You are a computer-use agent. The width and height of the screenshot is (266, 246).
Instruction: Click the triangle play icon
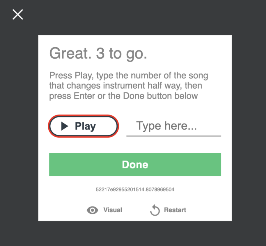65,126
